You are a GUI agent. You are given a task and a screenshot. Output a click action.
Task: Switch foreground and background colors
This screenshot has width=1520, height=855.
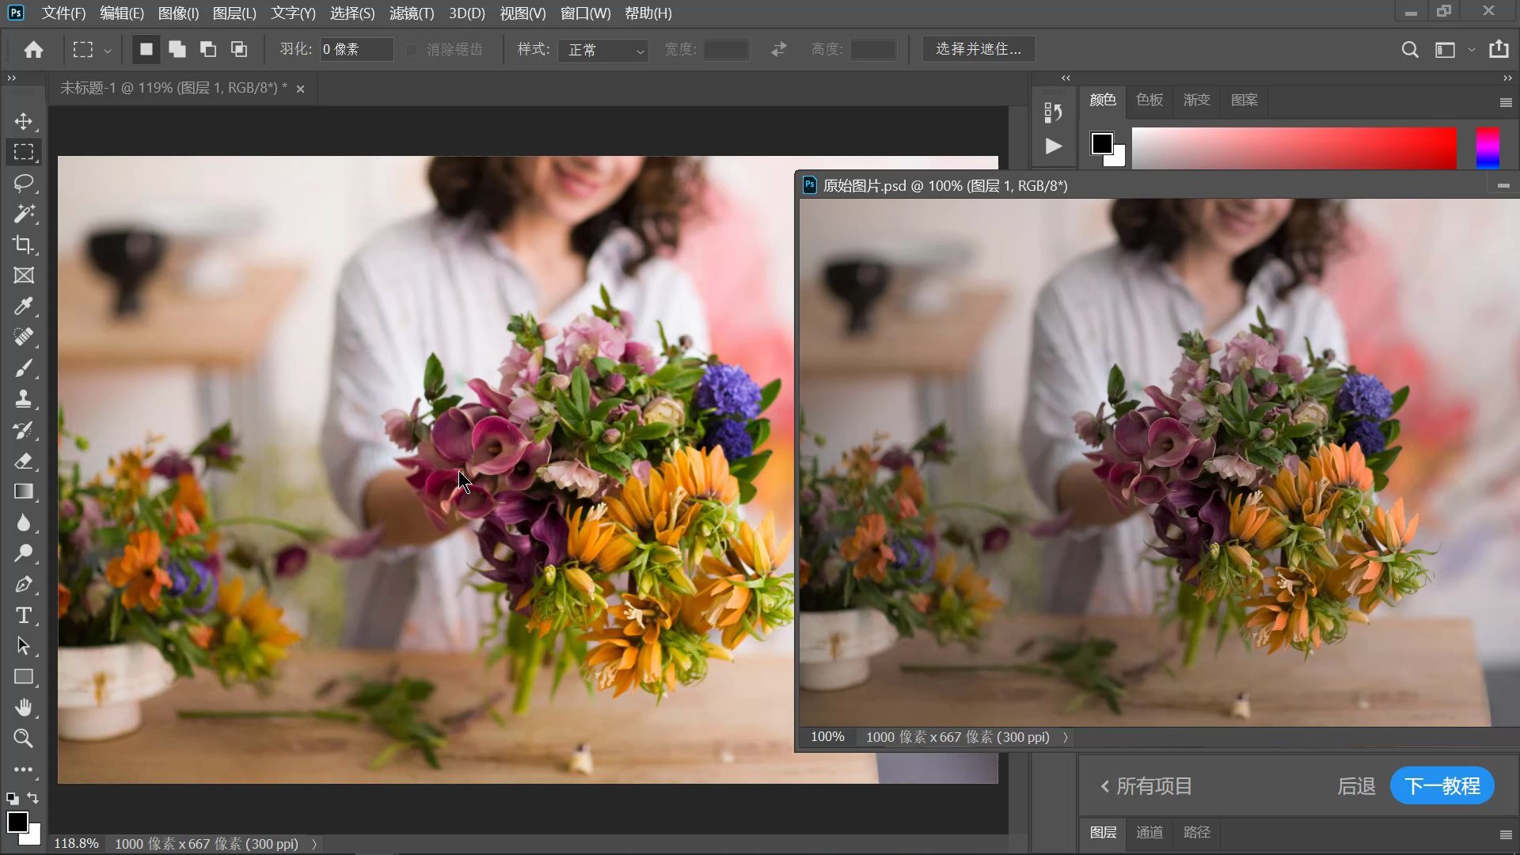pos(33,798)
